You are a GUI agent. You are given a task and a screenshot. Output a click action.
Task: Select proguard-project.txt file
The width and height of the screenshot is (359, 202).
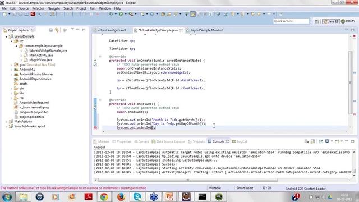(34, 112)
